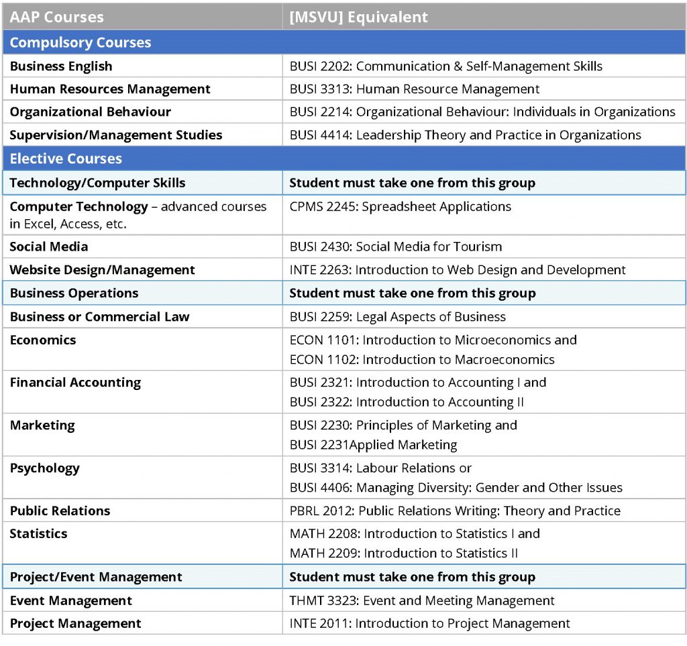Click BUSI 2259: Legal Aspects of Business
This screenshot has height=646, width=687.
click(397, 317)
